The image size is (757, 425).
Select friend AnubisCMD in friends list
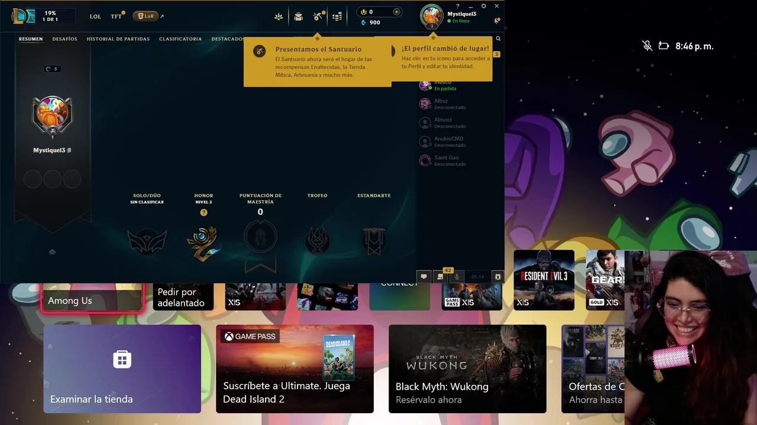(x=451, y=142)
